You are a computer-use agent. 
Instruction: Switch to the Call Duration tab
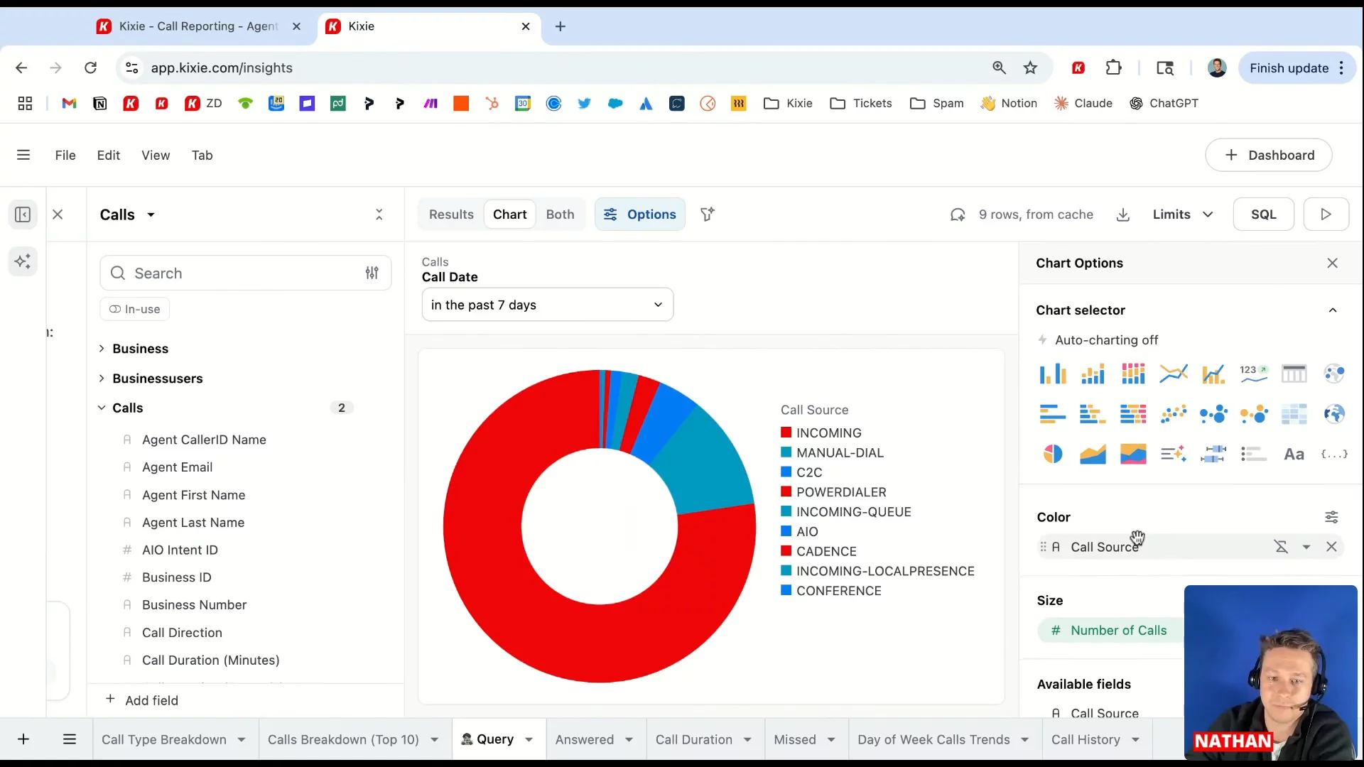[693, 739]
